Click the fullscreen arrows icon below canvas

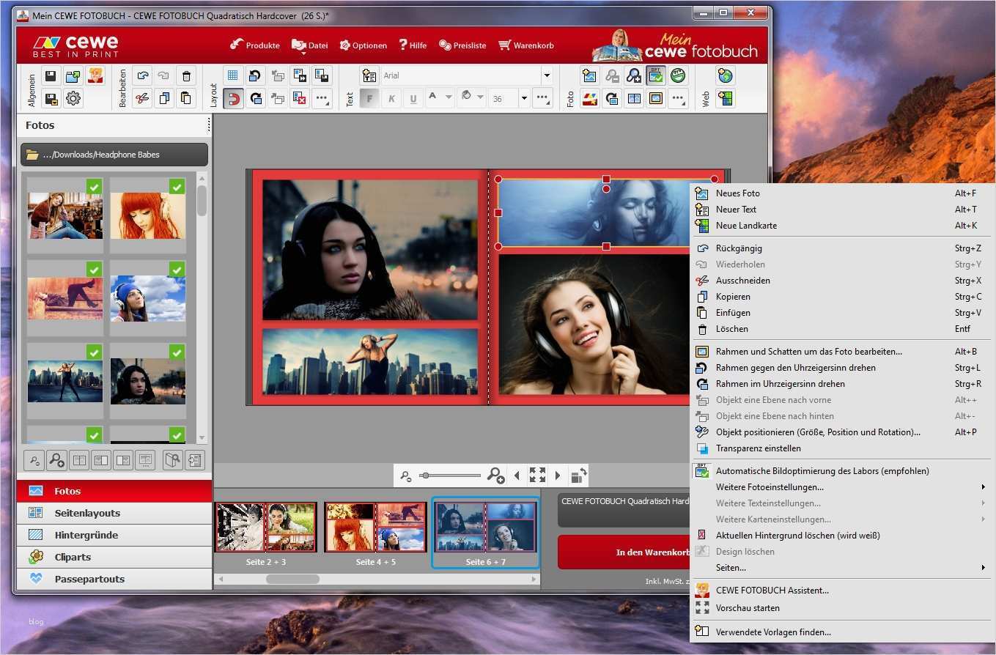(537, 475)
